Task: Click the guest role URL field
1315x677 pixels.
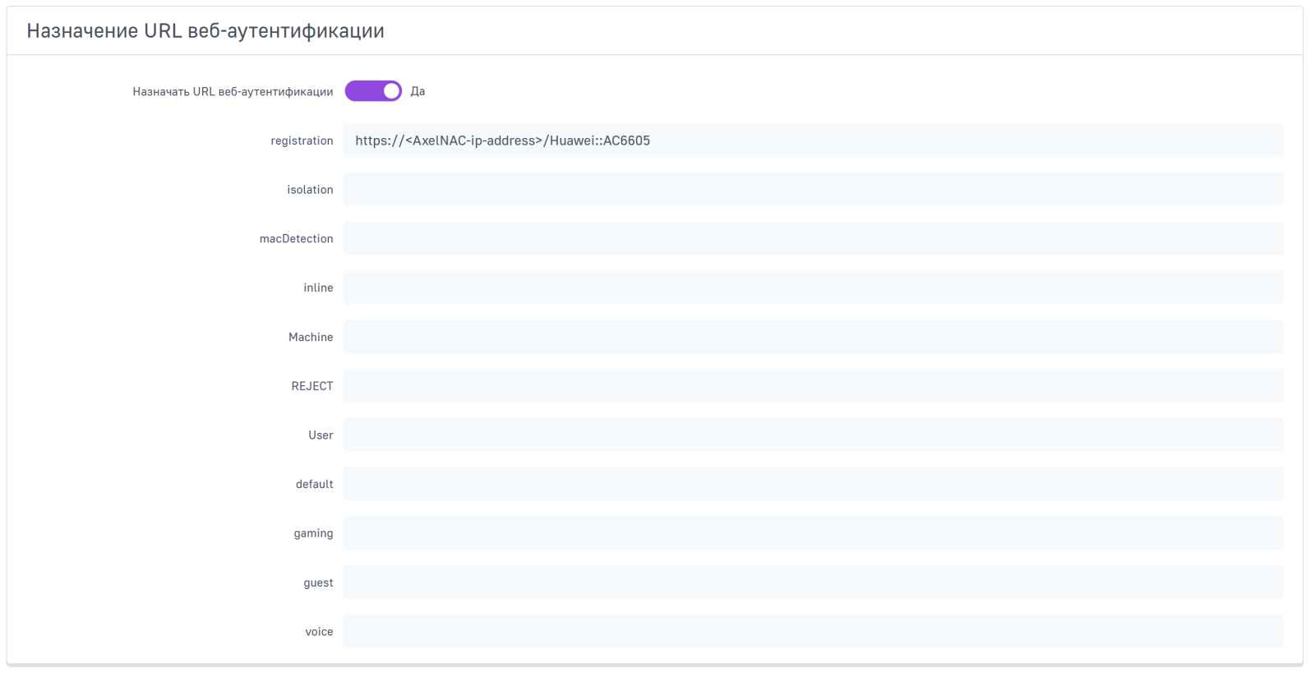Action: point(812,583)
